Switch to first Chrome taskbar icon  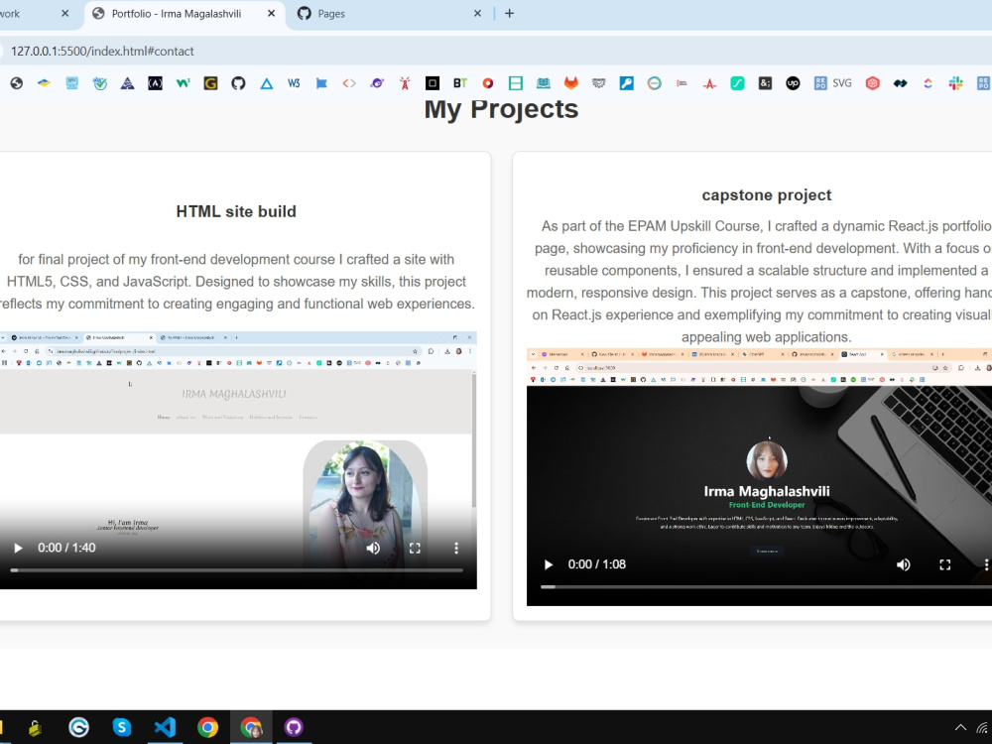(x=207, y=727)
